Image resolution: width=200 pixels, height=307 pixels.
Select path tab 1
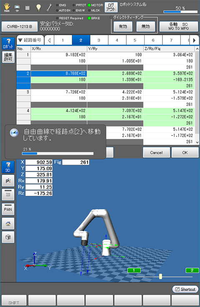tap(62, 40)
